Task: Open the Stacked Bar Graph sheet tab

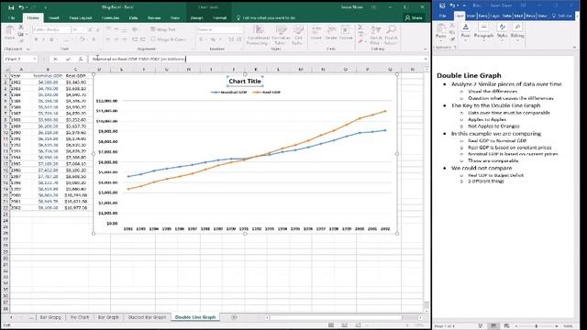Action: coord(147,317)
